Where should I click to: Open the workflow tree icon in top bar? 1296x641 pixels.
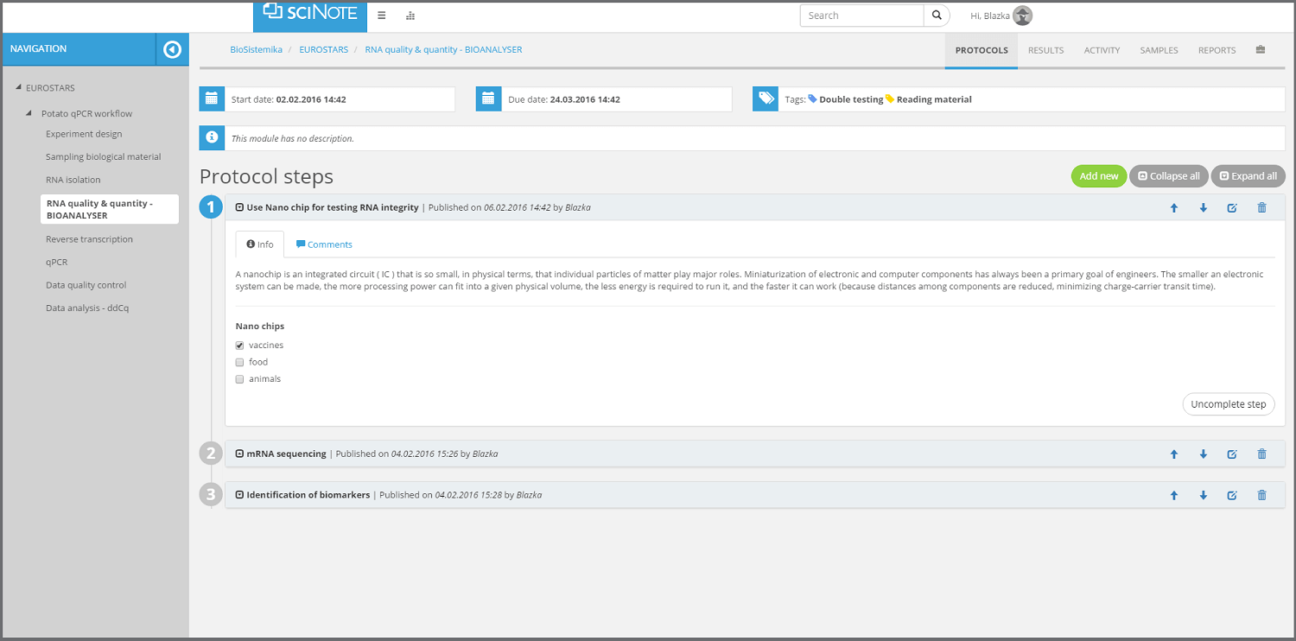[x=410, y=16]
